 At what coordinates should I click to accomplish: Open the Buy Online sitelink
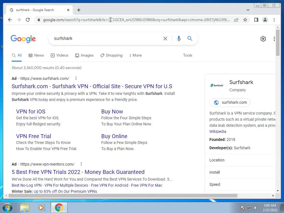click(x=114, y=136)
